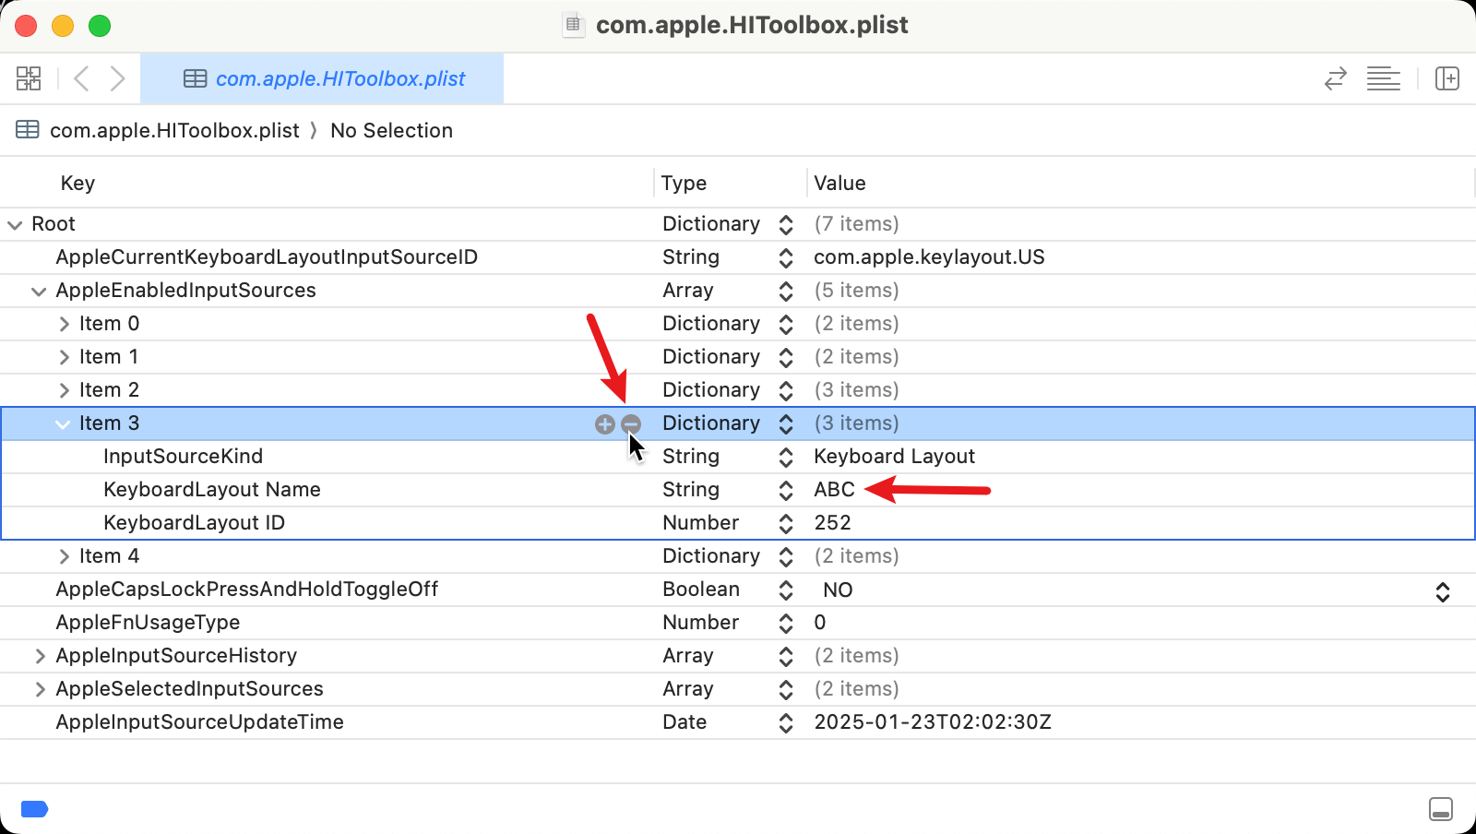The height and width of the screenshot is (834, 1476).
Task: Open type popup for AppleInputSourceHistory
Action: pyautogui.click(x=786, y=656)
